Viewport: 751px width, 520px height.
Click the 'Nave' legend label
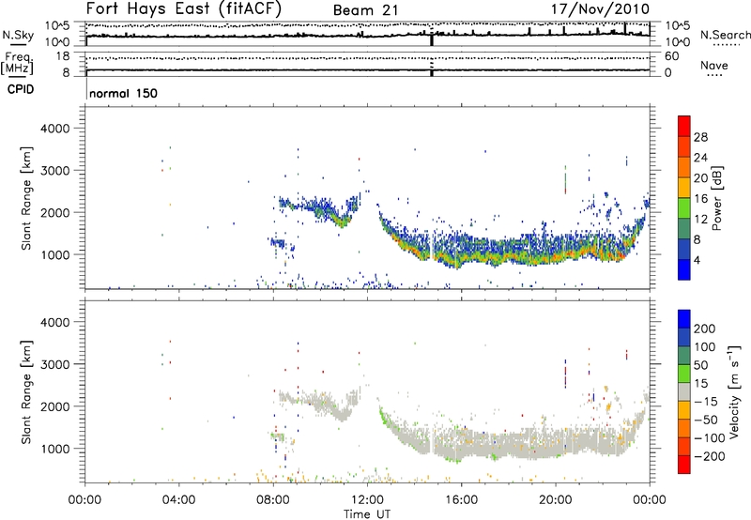point(714,65)
